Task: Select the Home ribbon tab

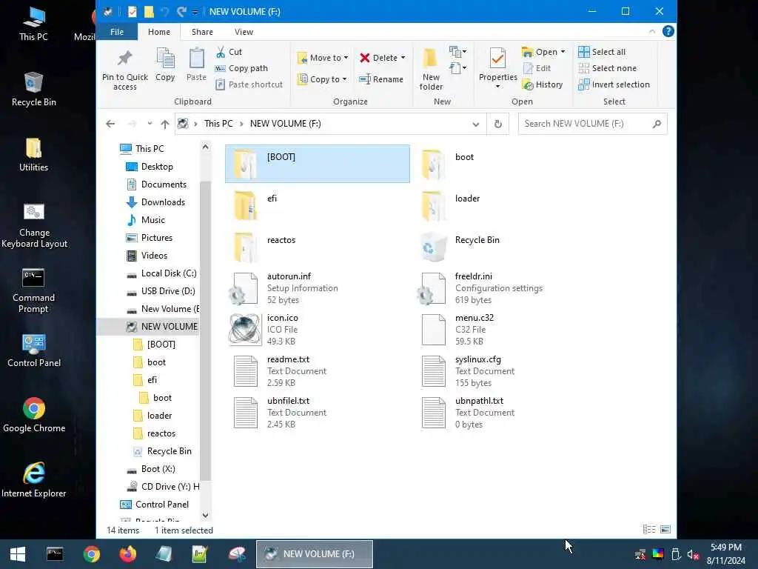Action: (x=159, y=32)
